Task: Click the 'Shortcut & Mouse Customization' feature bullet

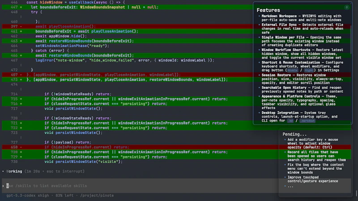Action: (x=303, y=66)
